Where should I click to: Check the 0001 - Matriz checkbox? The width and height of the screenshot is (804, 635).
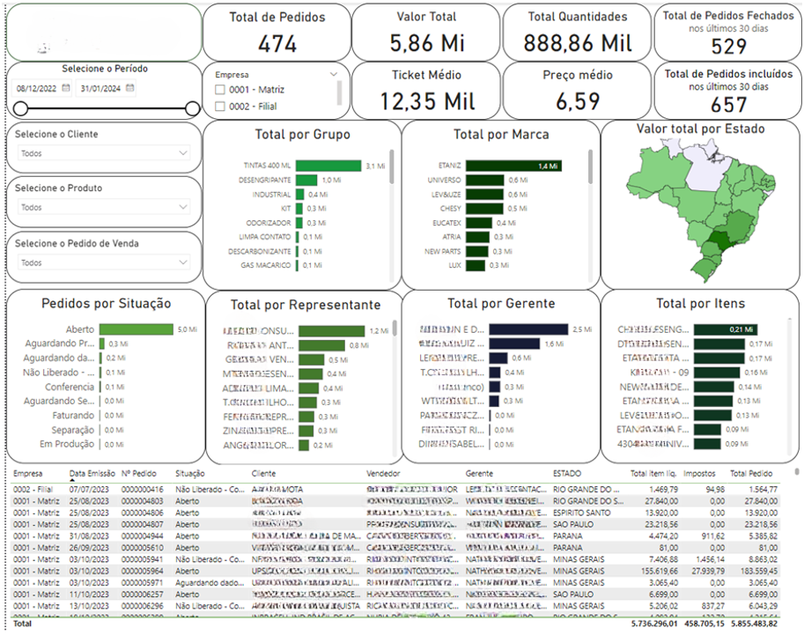pos(220,90)
